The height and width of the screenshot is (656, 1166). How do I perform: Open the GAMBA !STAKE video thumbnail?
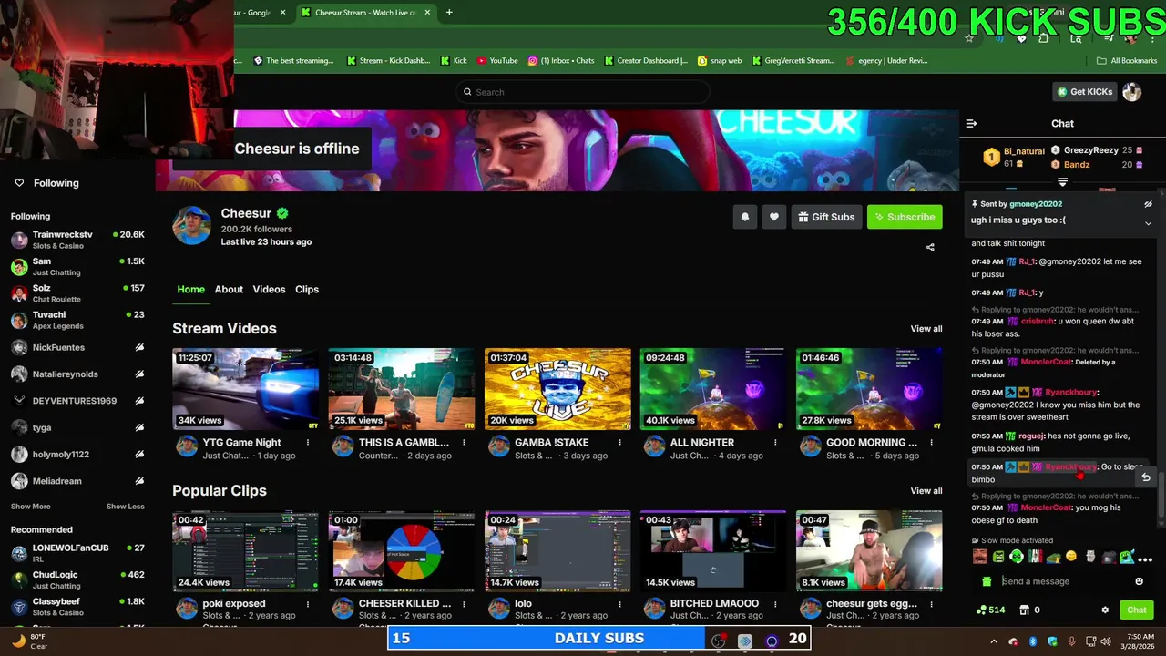pyautogui.click(x=557, y=389)
